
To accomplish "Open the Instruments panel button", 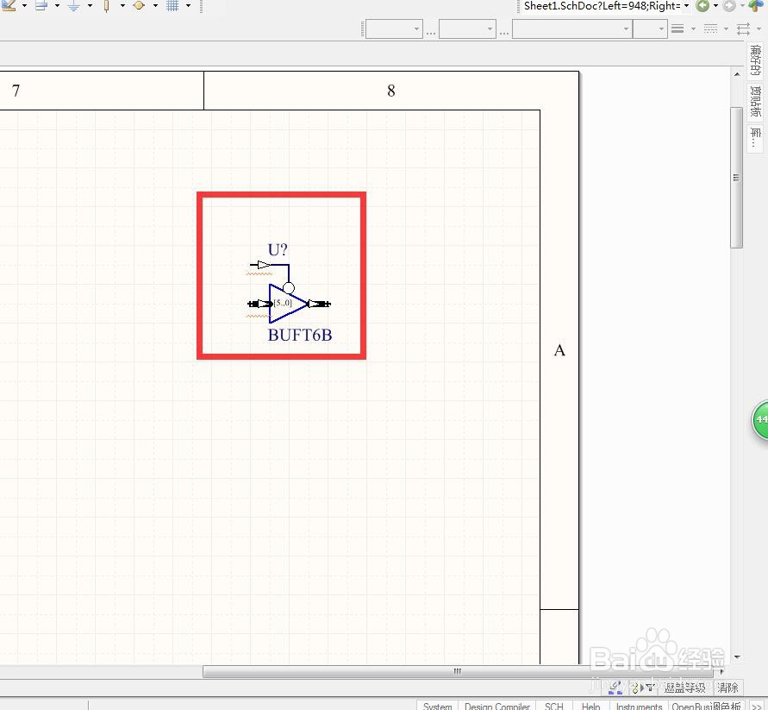I will click(639, 706).
